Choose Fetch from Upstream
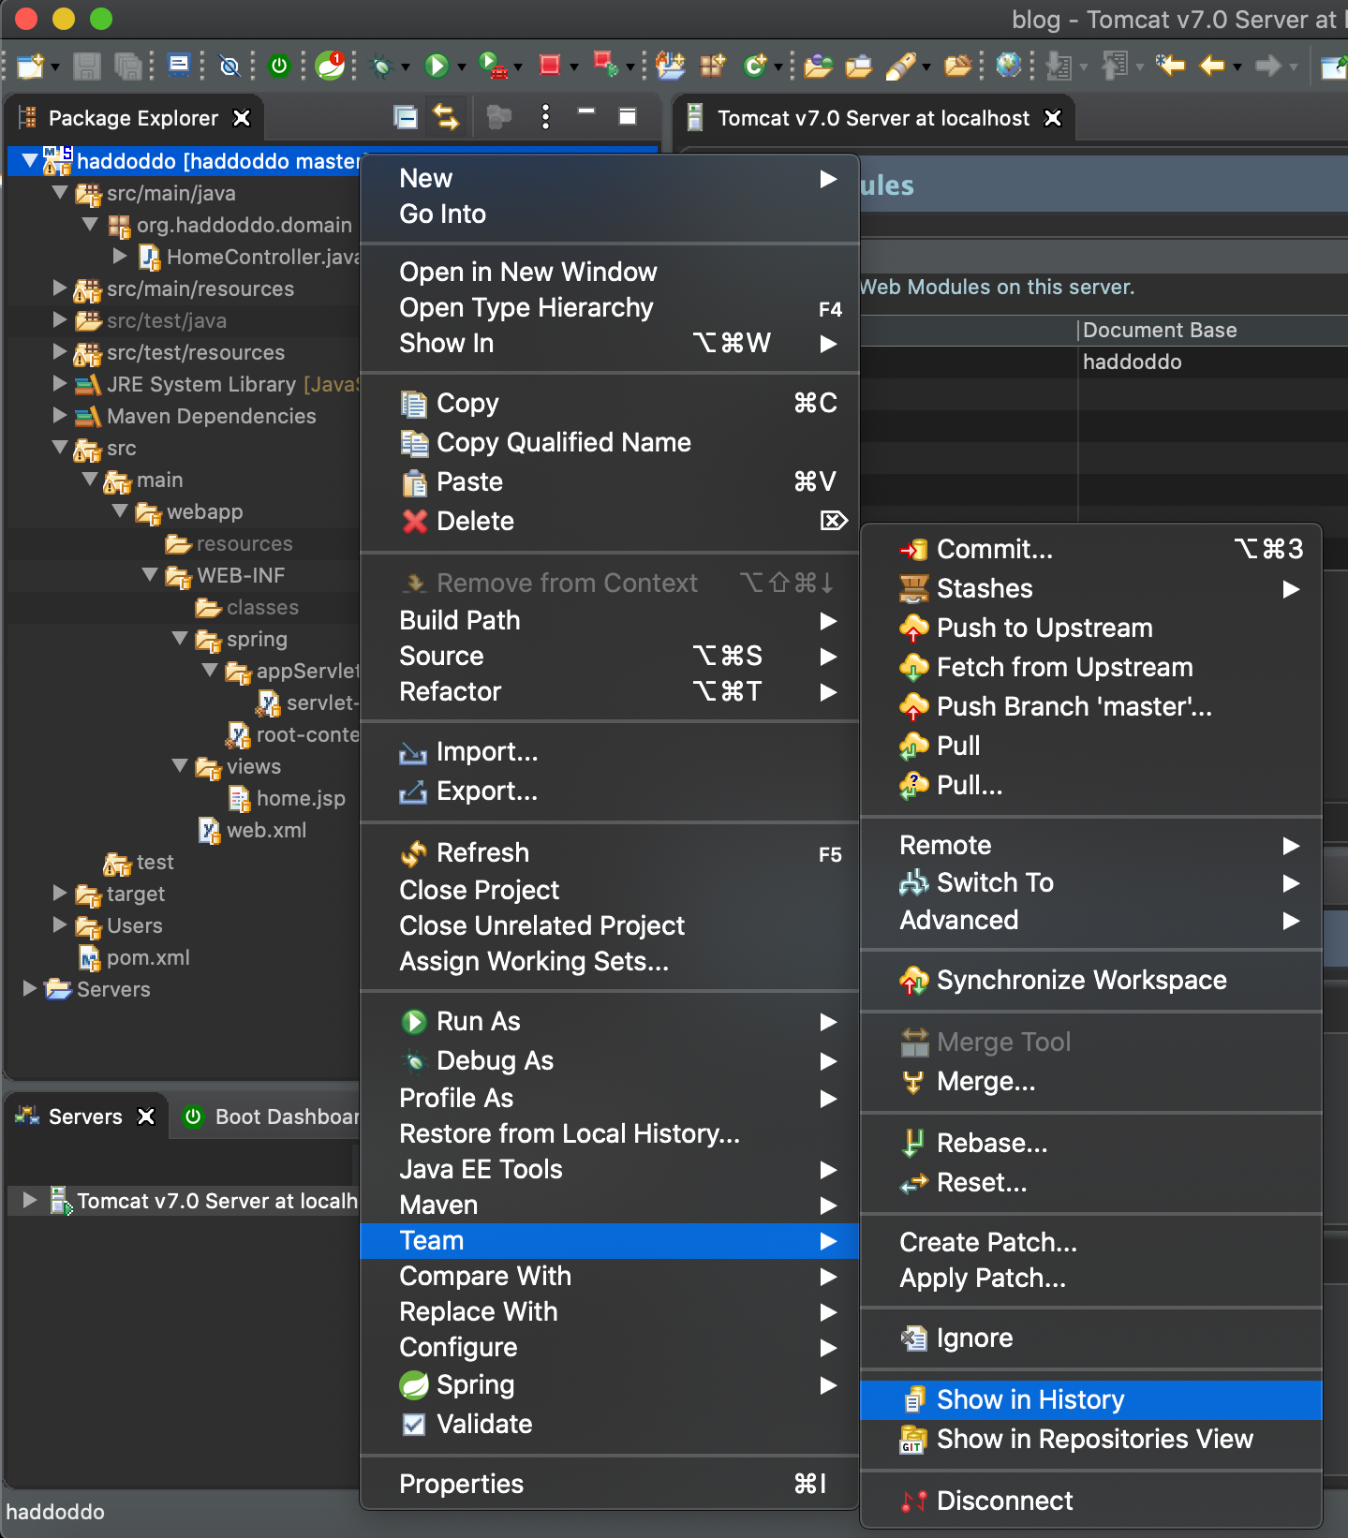 [x=1090, y=667]
